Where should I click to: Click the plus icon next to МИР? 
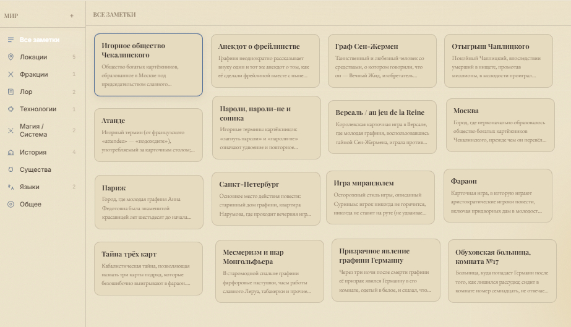[x=72, y=15]
